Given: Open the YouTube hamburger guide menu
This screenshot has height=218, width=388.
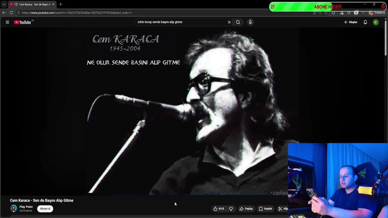Looking at the screenshot, I should [7, 22].
